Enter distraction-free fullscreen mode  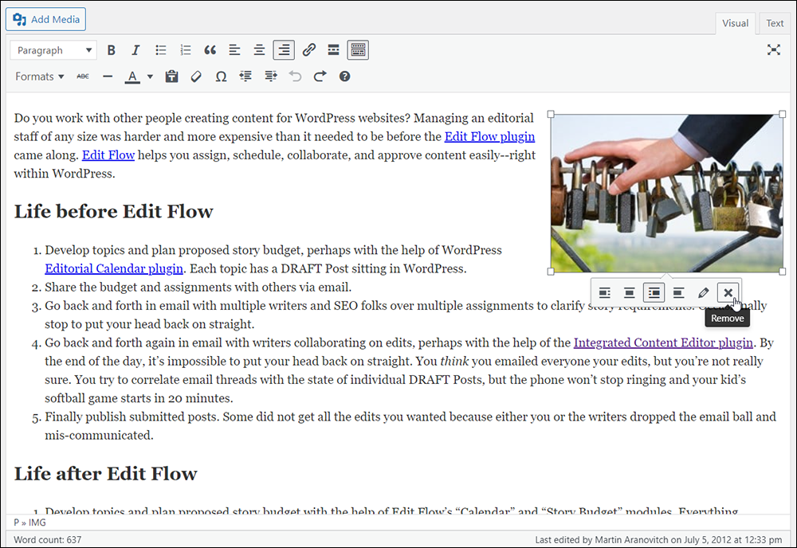coord(774,49)
